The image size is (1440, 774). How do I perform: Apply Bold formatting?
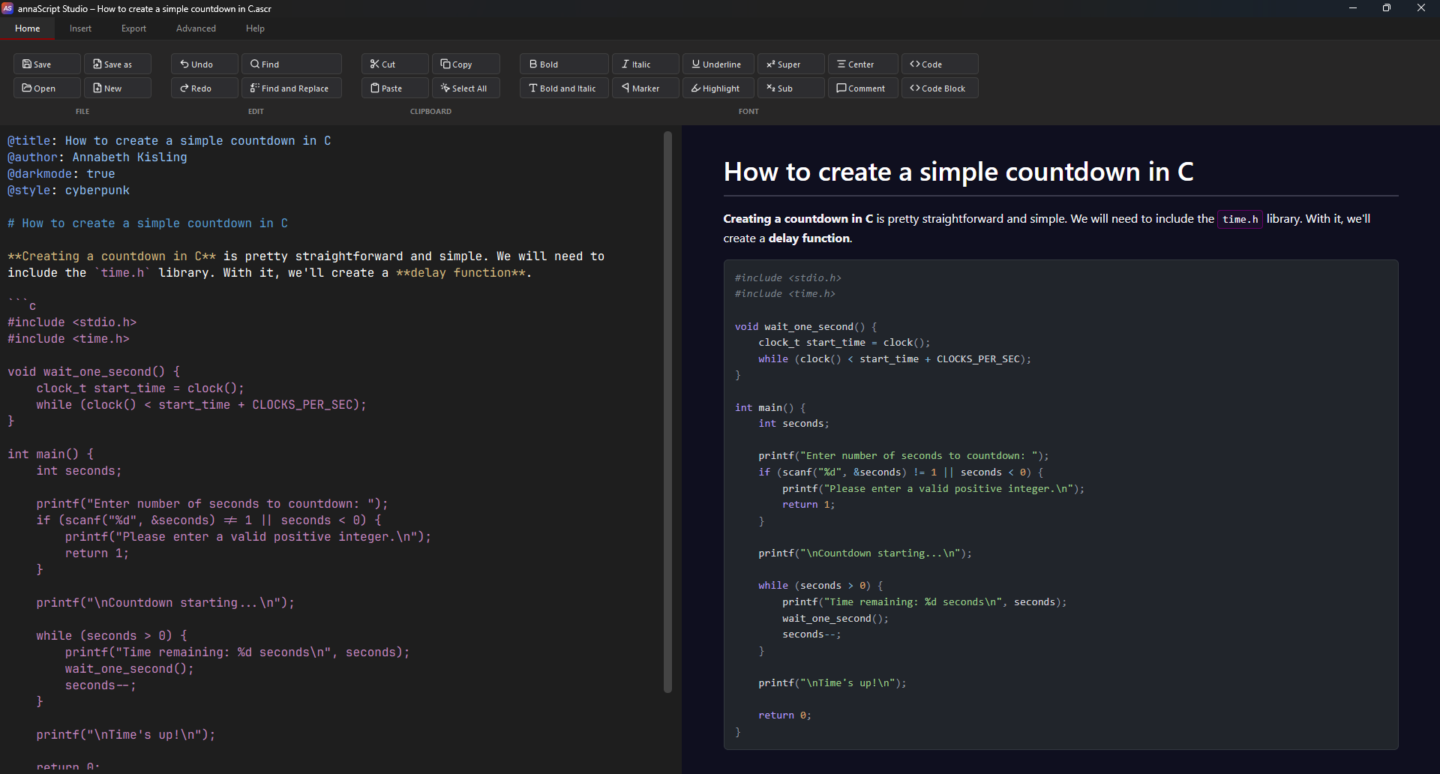564,64
